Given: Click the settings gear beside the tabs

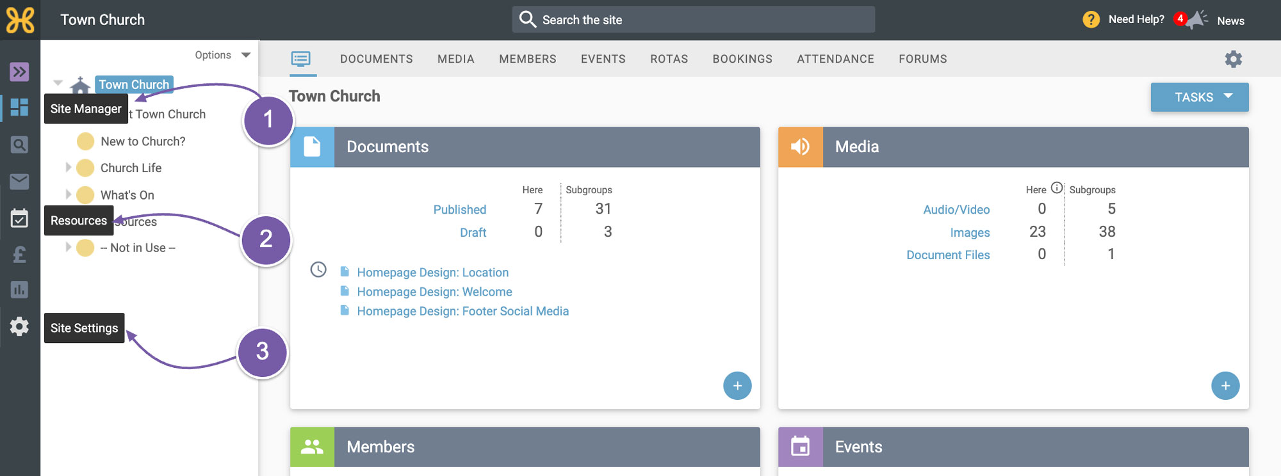Looking at the screenshot, I should 1233,59.
